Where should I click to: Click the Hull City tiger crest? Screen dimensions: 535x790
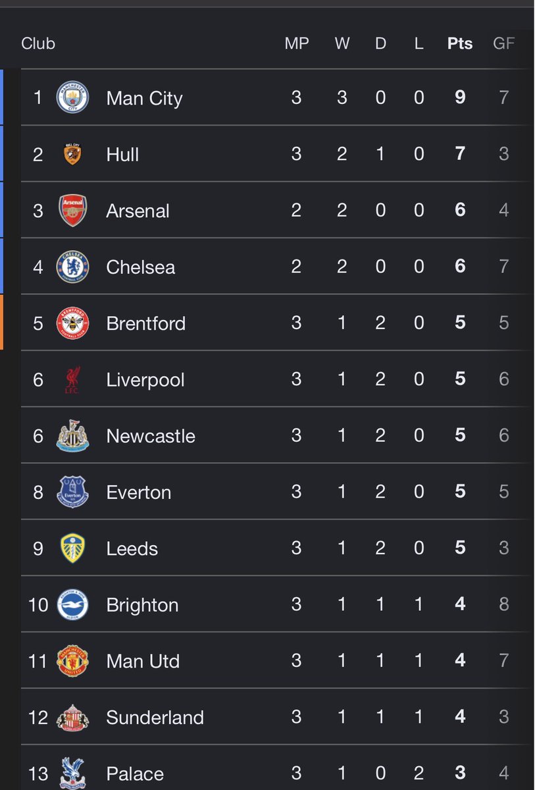72,154
